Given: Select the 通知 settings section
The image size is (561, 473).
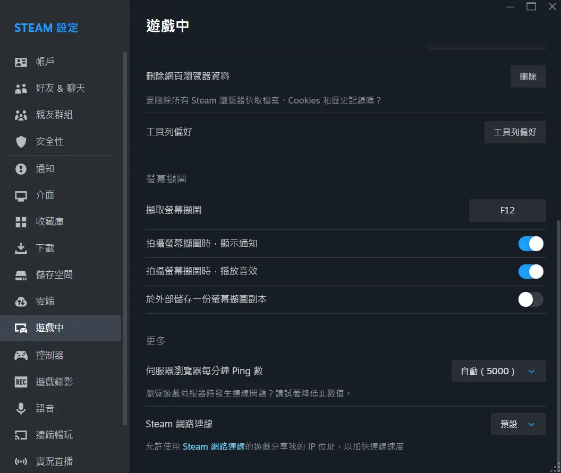Looking at the screenshot, I should [60, 168].
